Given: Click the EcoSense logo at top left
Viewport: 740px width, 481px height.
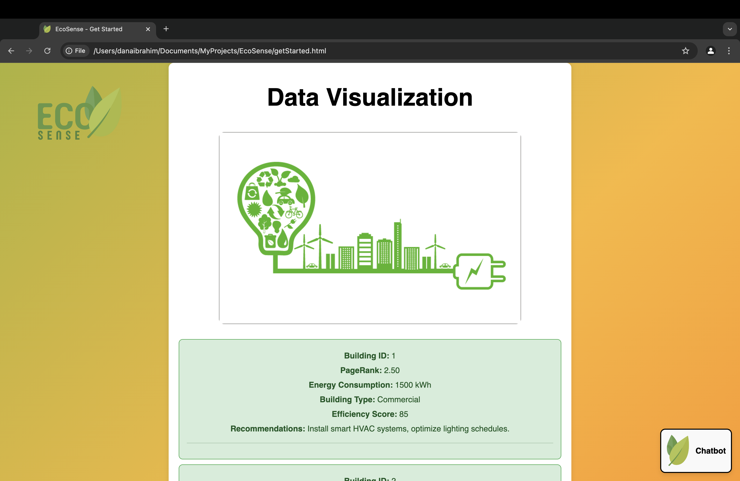Looking at the screenshot, I should tap(79, 113).
